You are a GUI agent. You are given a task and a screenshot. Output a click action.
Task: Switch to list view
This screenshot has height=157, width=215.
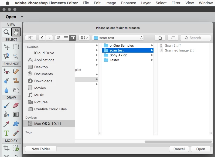[66, 38]
